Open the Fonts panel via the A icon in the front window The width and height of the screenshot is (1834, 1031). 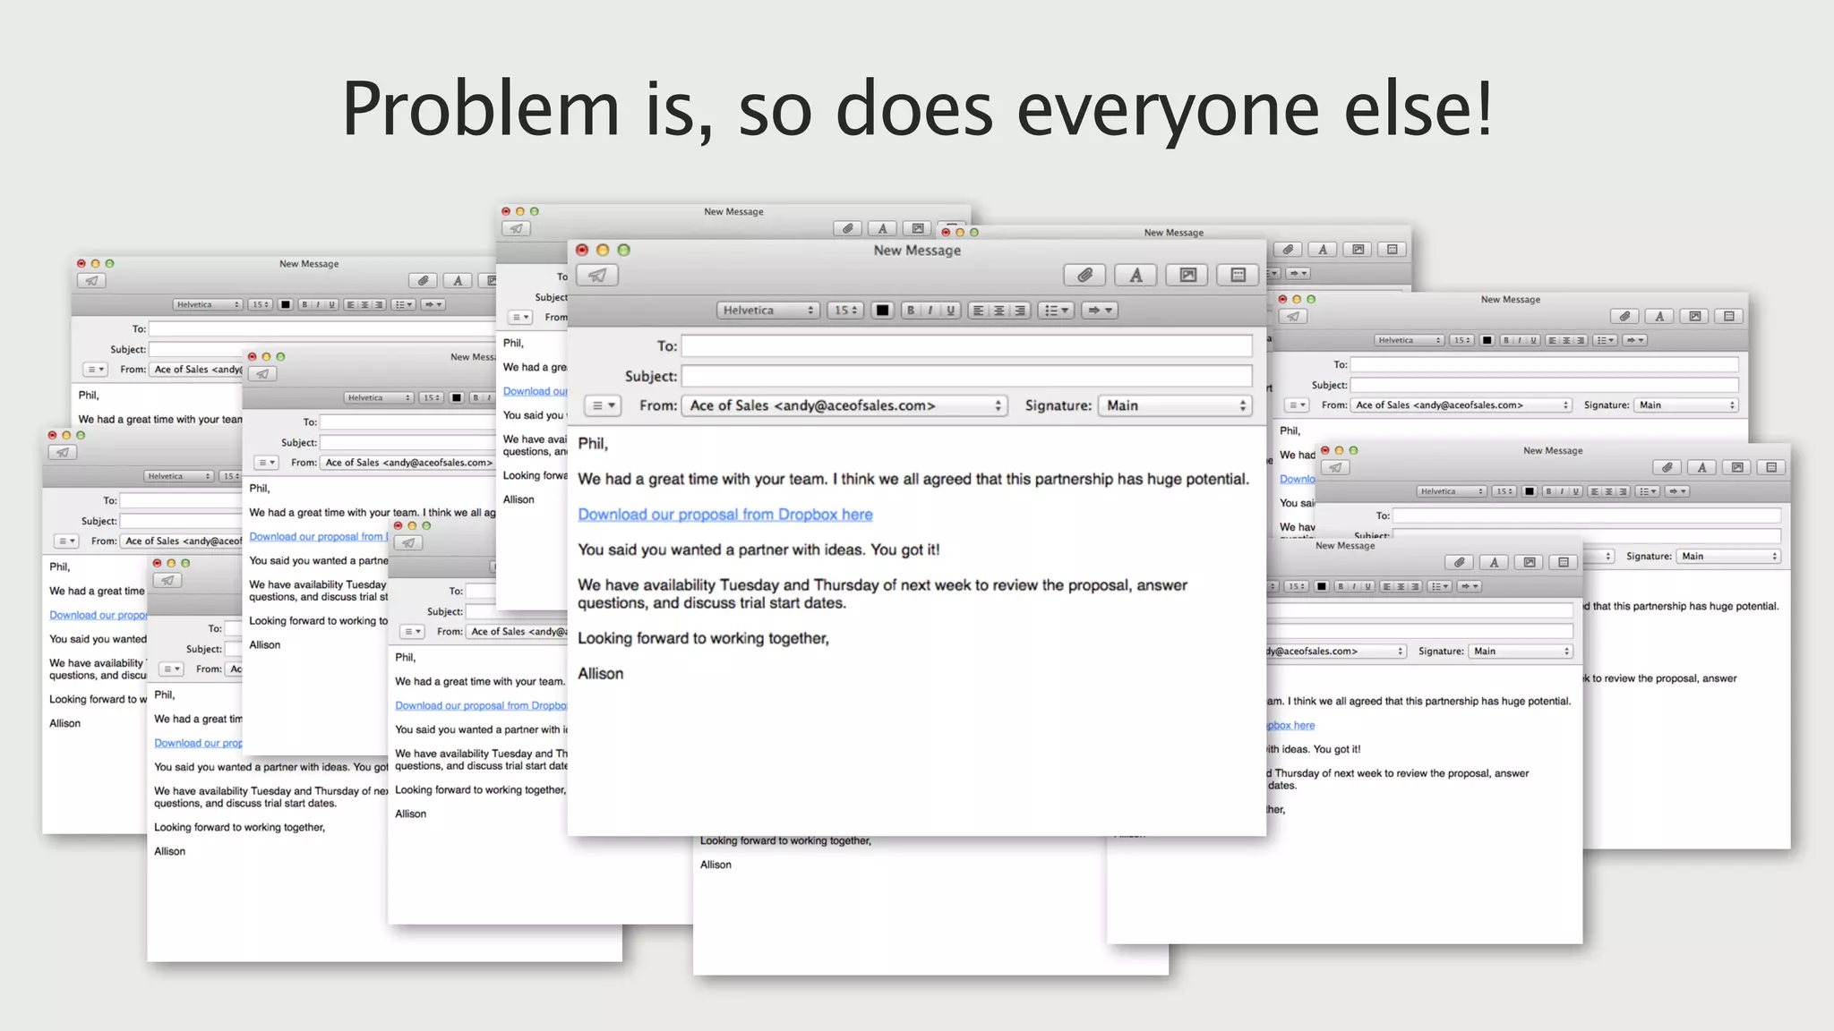(x=1136, y=276)
